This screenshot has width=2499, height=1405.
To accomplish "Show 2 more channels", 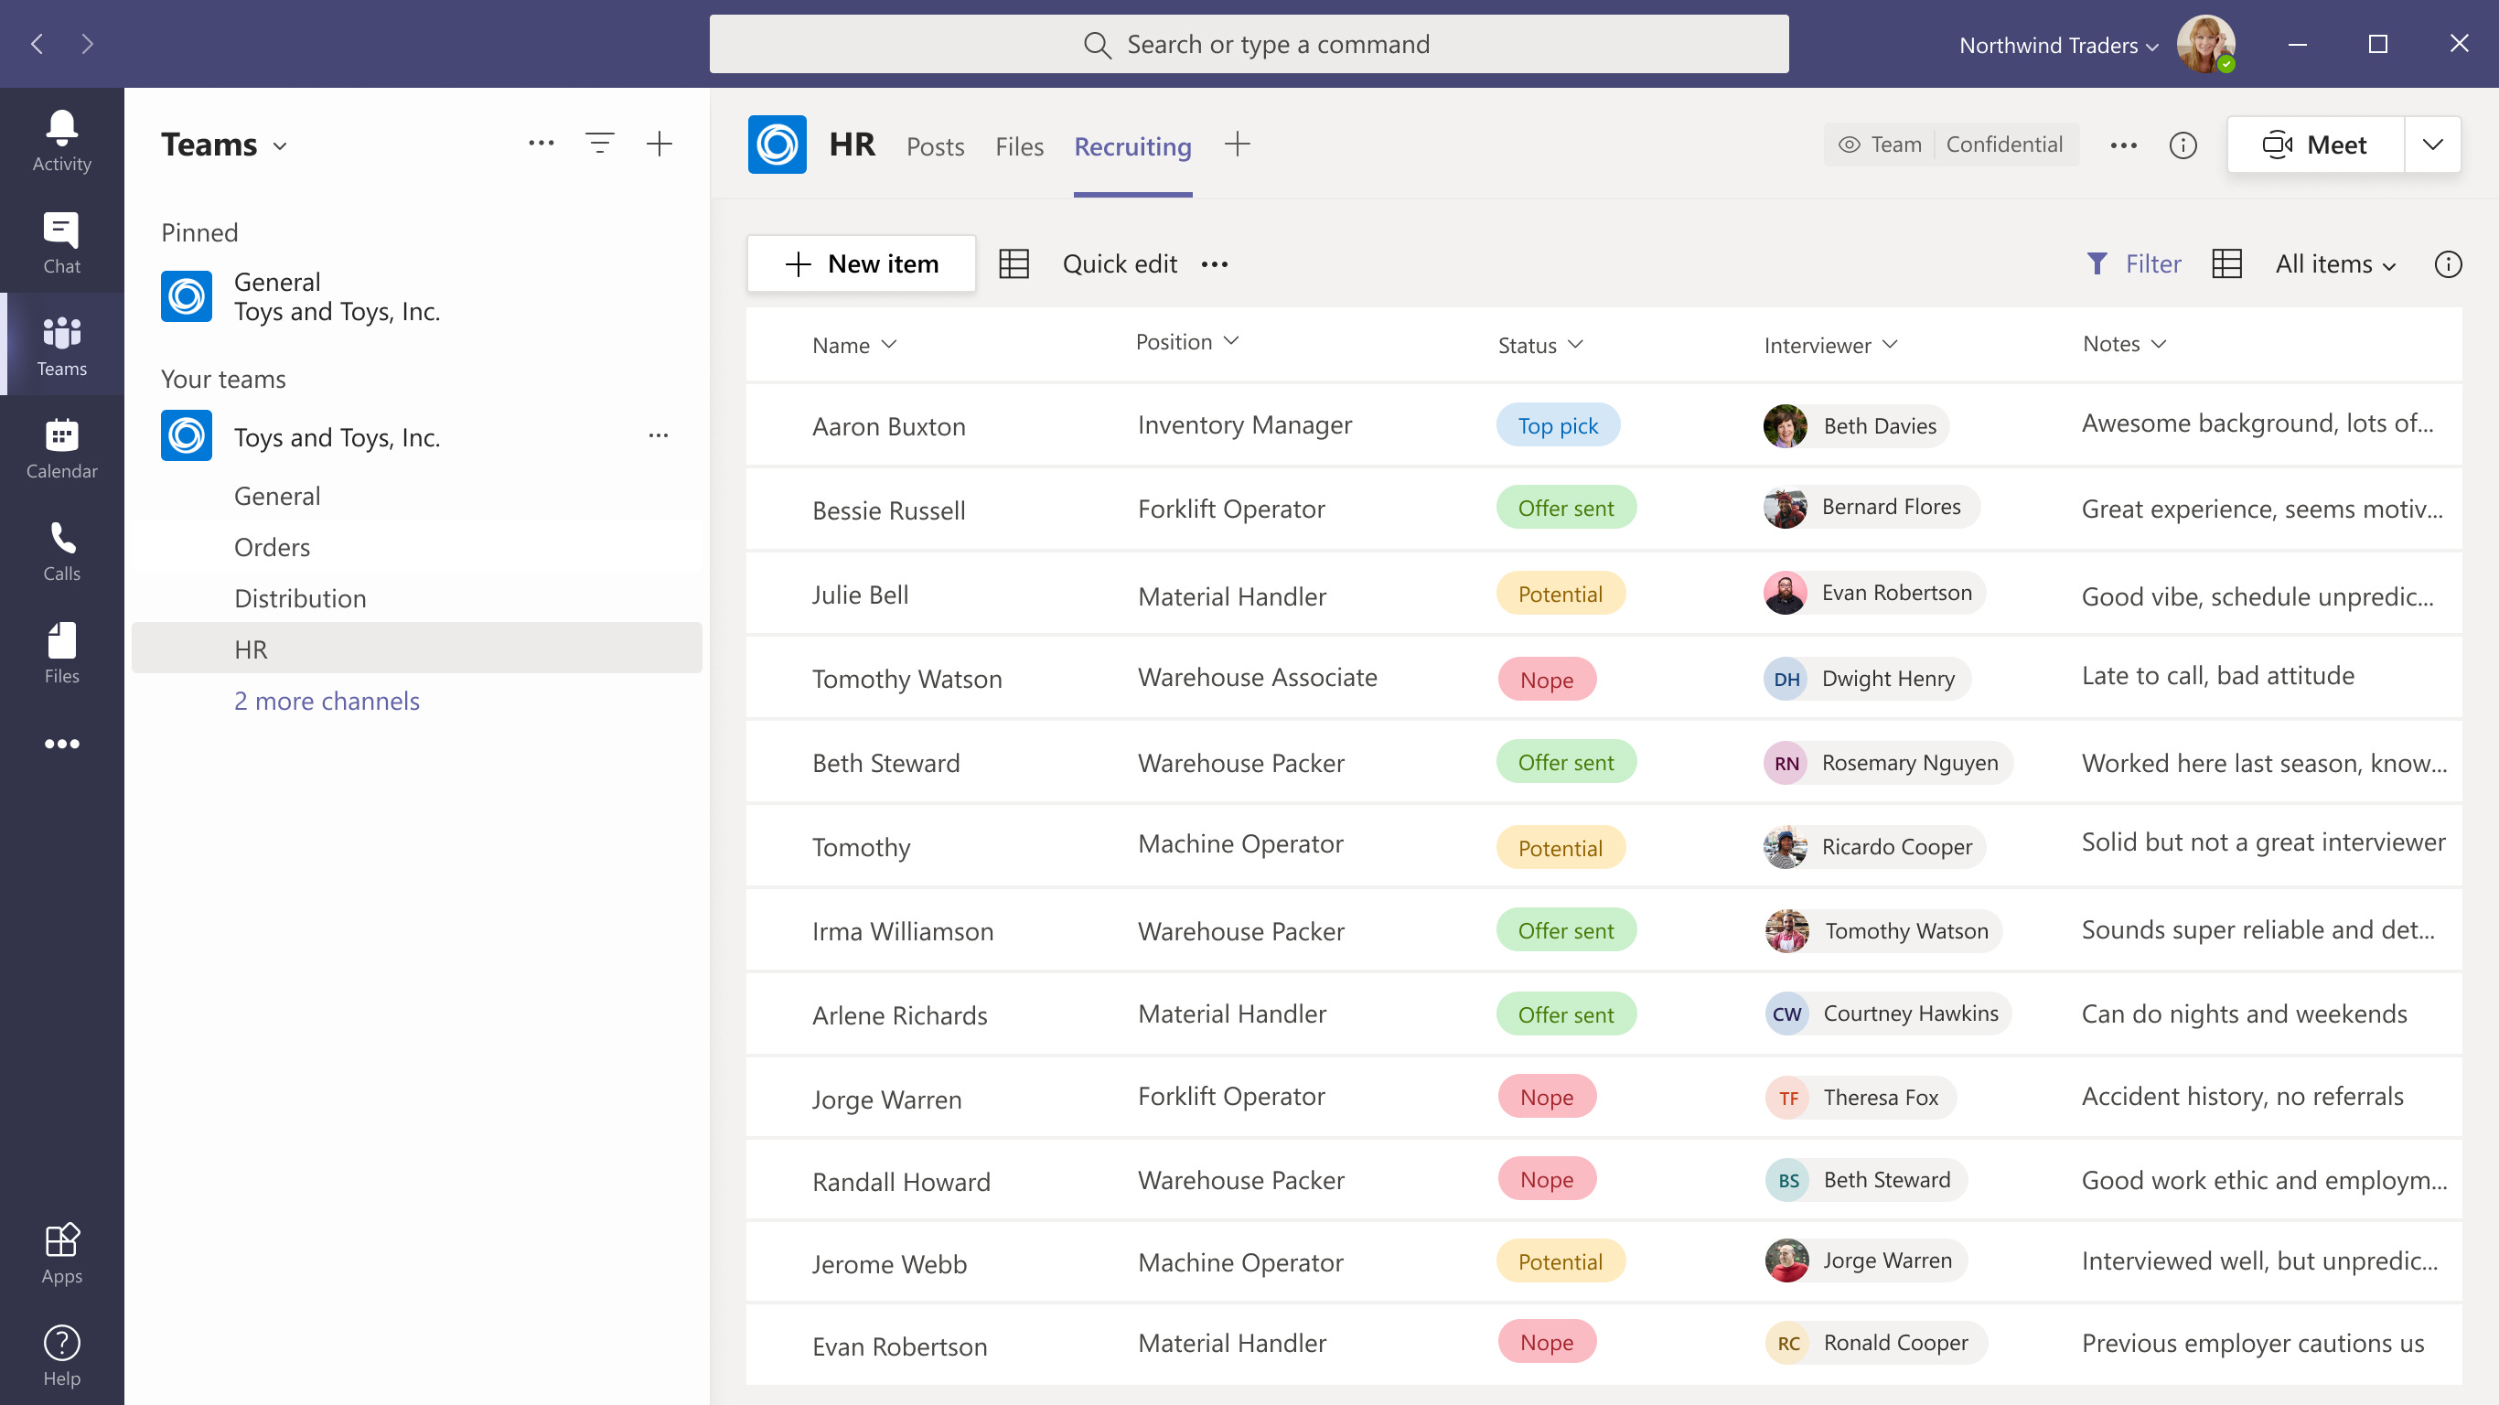I will point(327,701).
